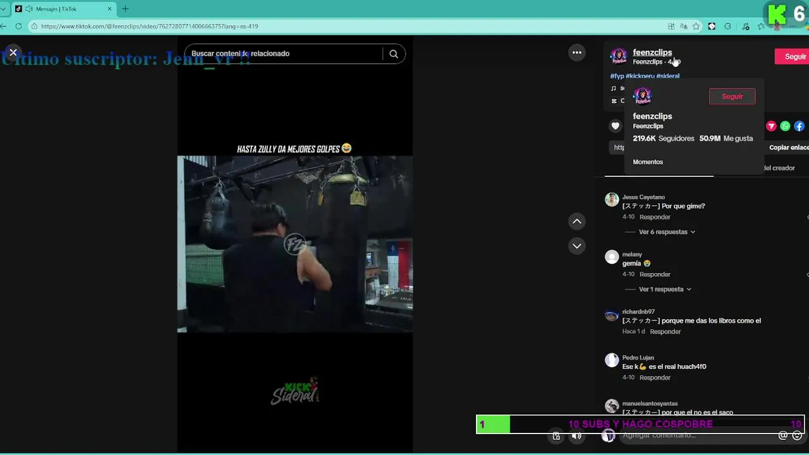Bookmark the page with the star icon

696,26
